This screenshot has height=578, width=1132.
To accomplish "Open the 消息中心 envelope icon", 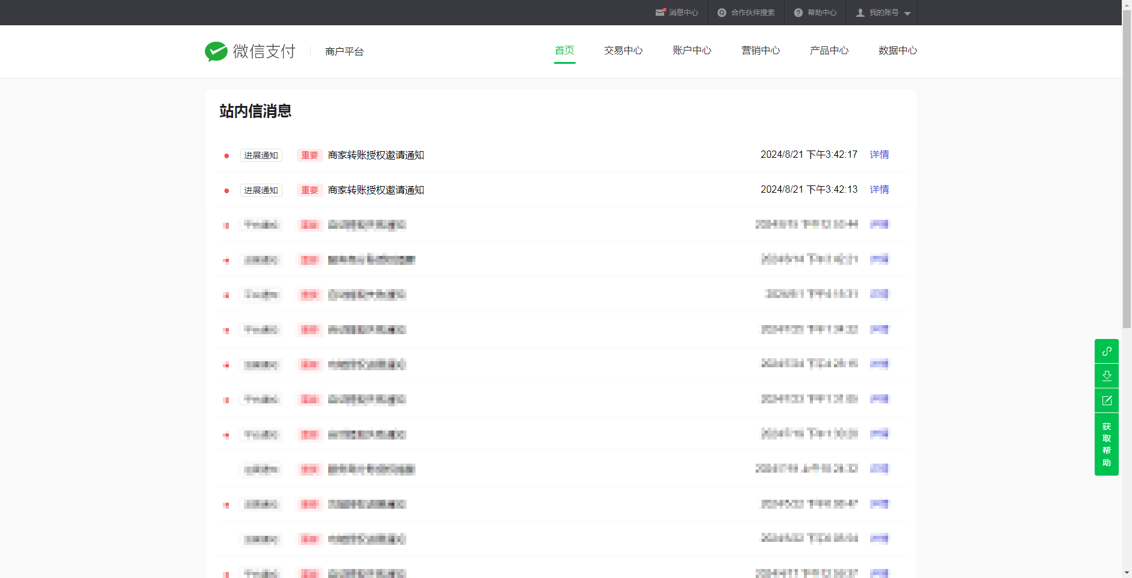I will pos(661,13).
